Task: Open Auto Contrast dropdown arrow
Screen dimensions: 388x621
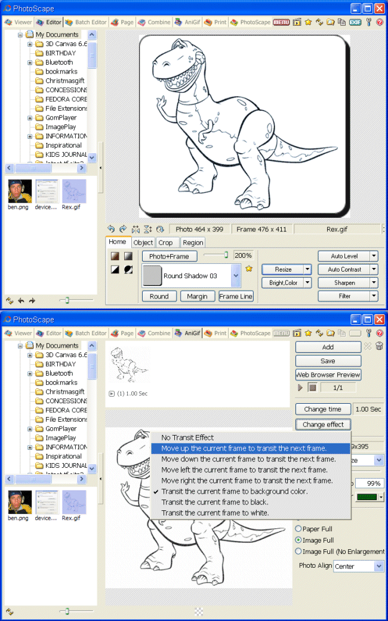Action: click(x=374, y=269)
